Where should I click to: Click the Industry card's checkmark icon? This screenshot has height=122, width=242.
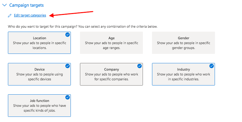pos(212,66)
